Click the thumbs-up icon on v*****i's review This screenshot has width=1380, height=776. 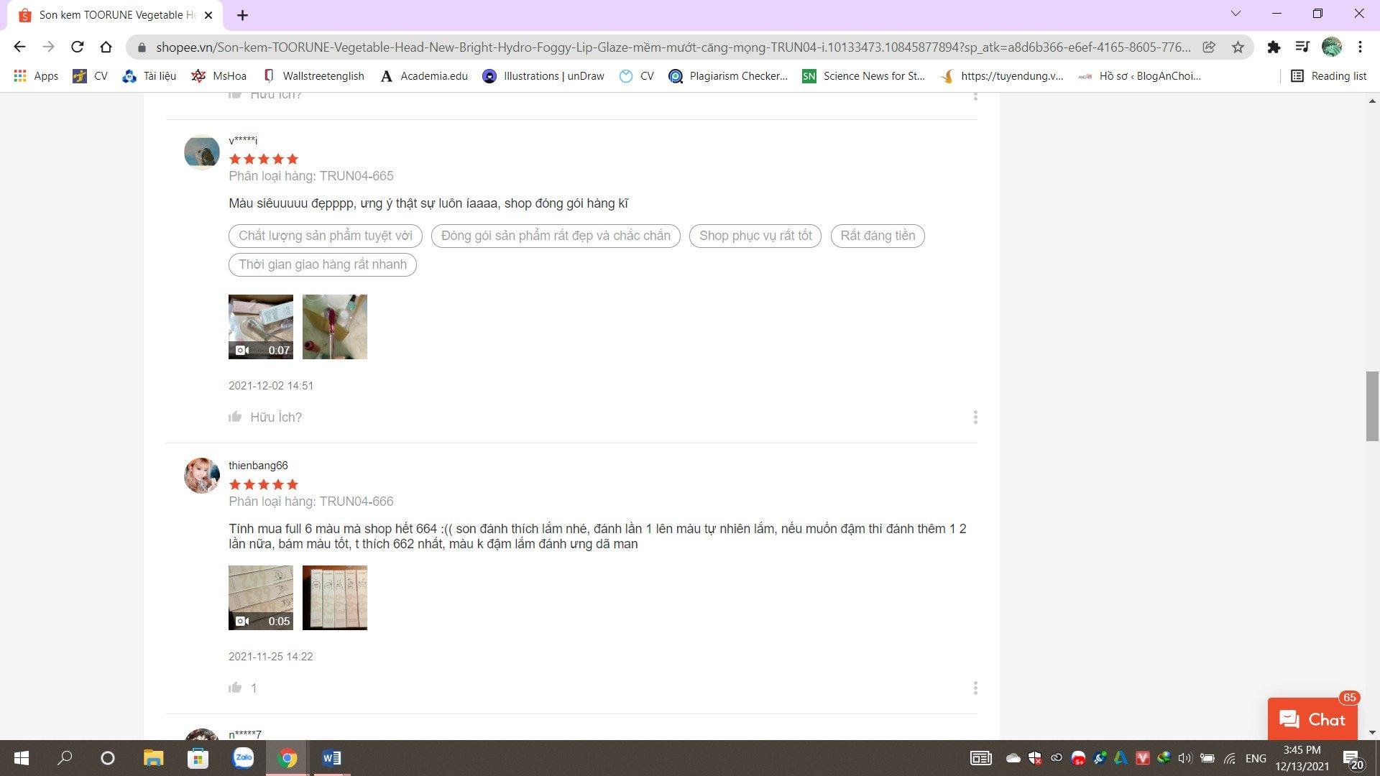[235, 417]
